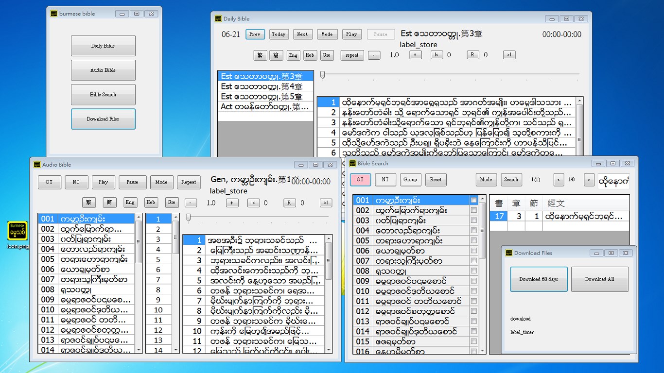Screen dimensions: 664x373
Task: Open Bible Search from main menu
Action: click(x=103, y=95)
